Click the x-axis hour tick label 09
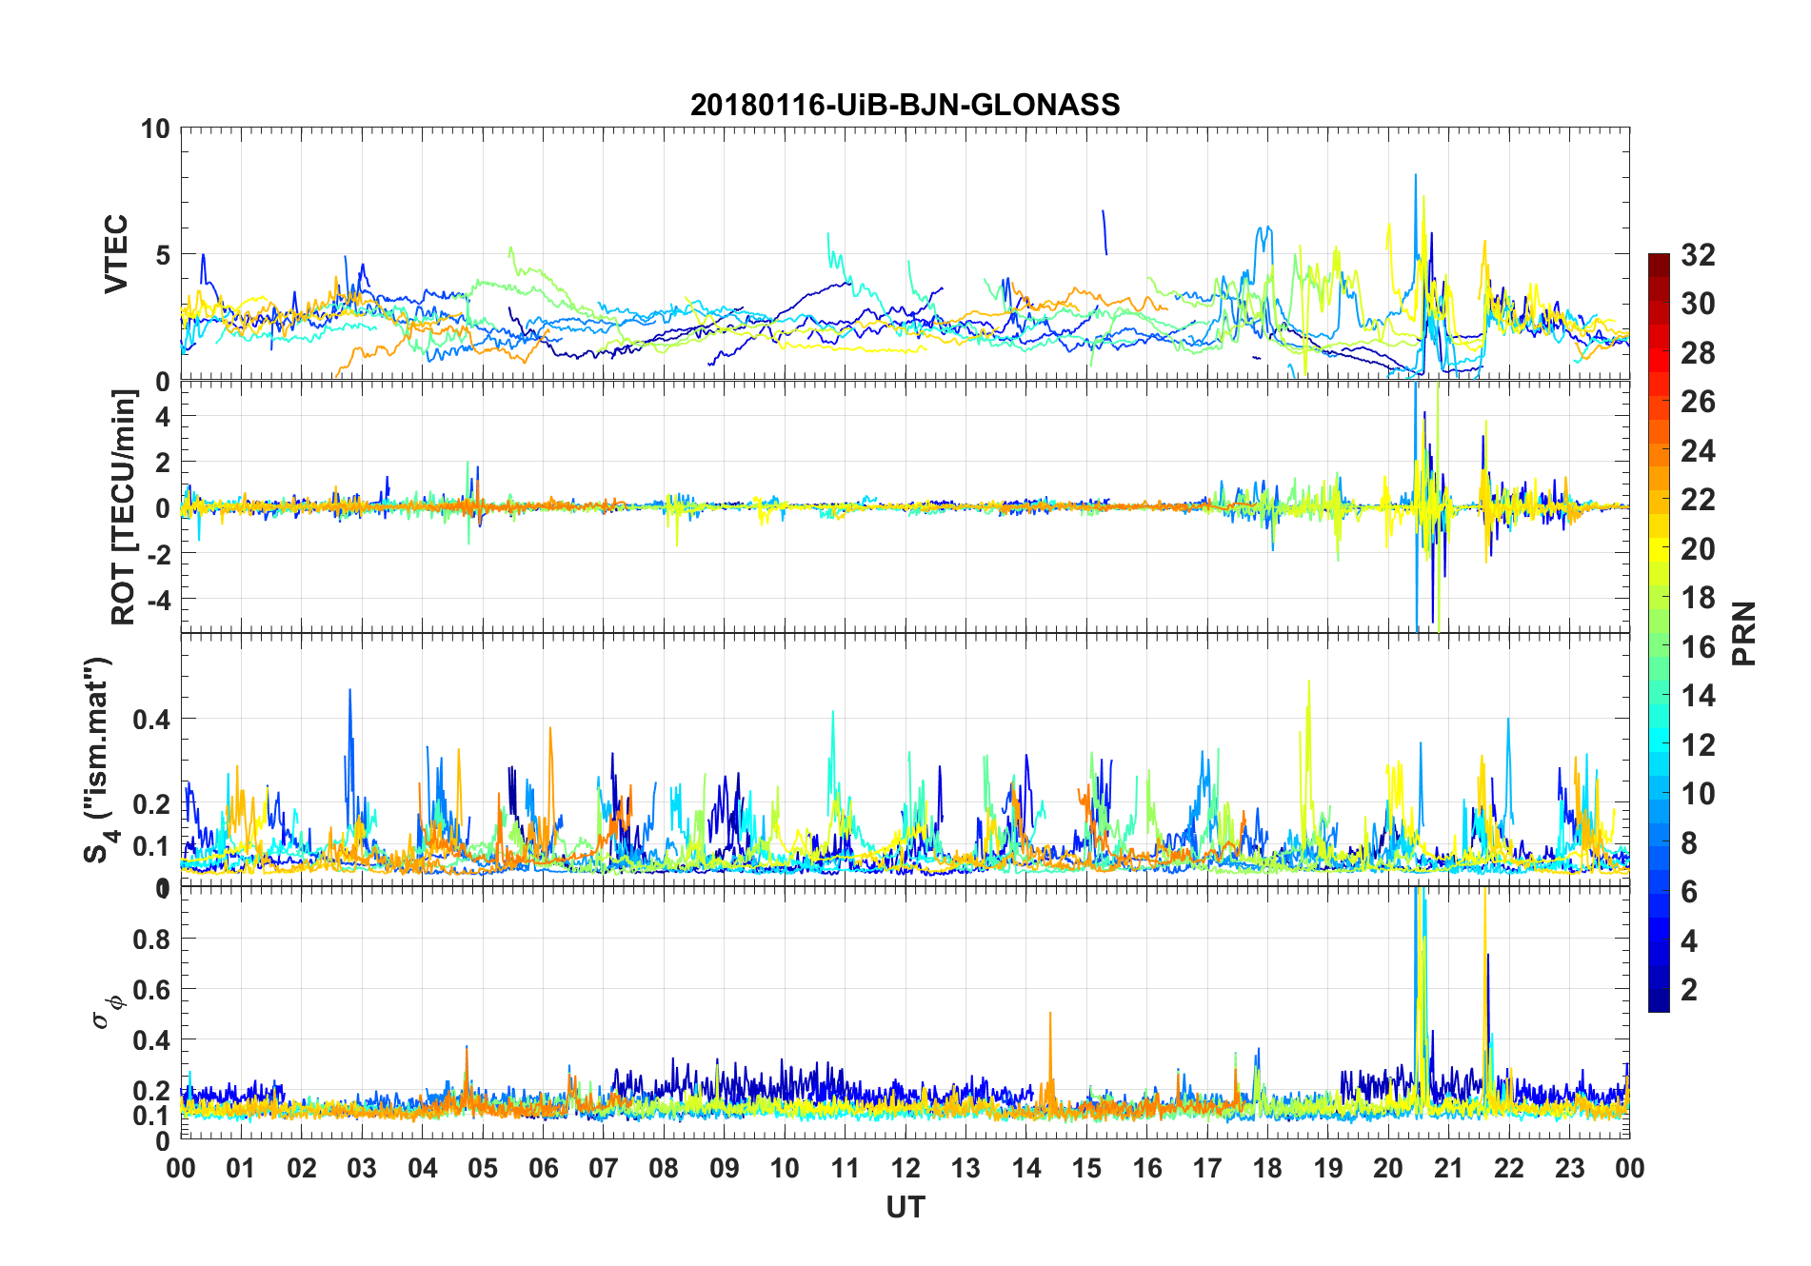This screenshot has width=1811, height=1266. [725, 1168]
